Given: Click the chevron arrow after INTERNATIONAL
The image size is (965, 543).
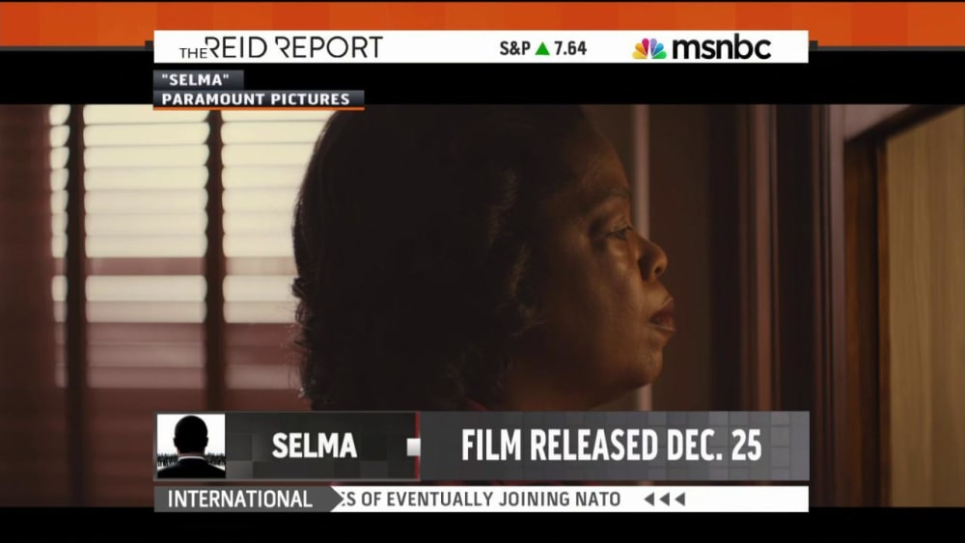Looking at the screenshot, I should pos(336,500).
